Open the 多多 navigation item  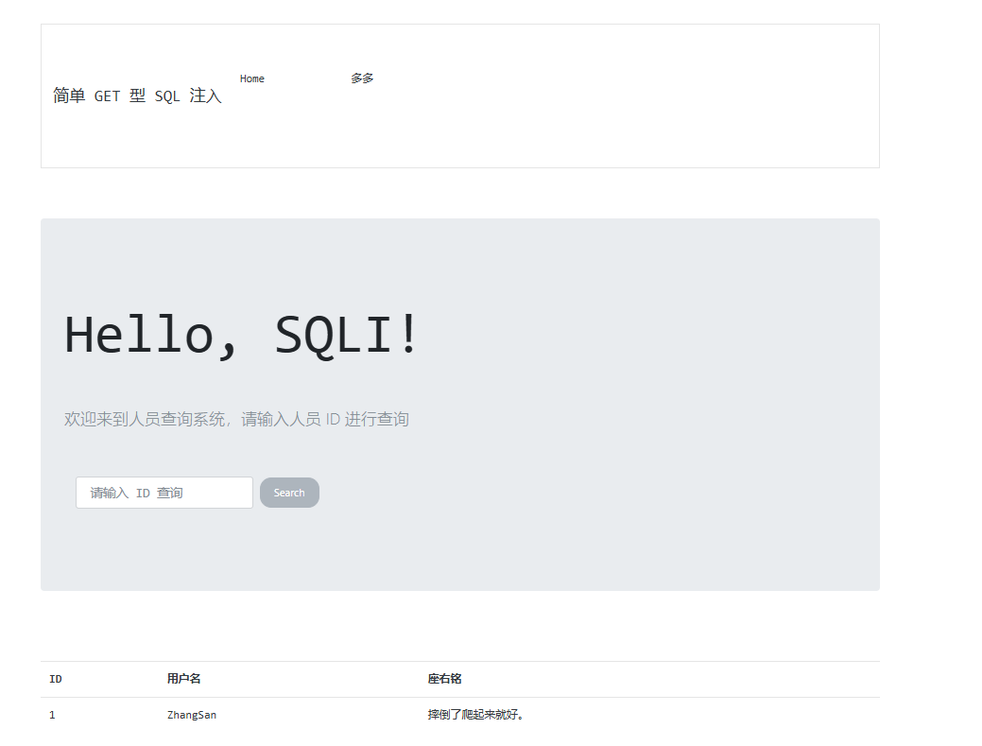pos(362,78)
